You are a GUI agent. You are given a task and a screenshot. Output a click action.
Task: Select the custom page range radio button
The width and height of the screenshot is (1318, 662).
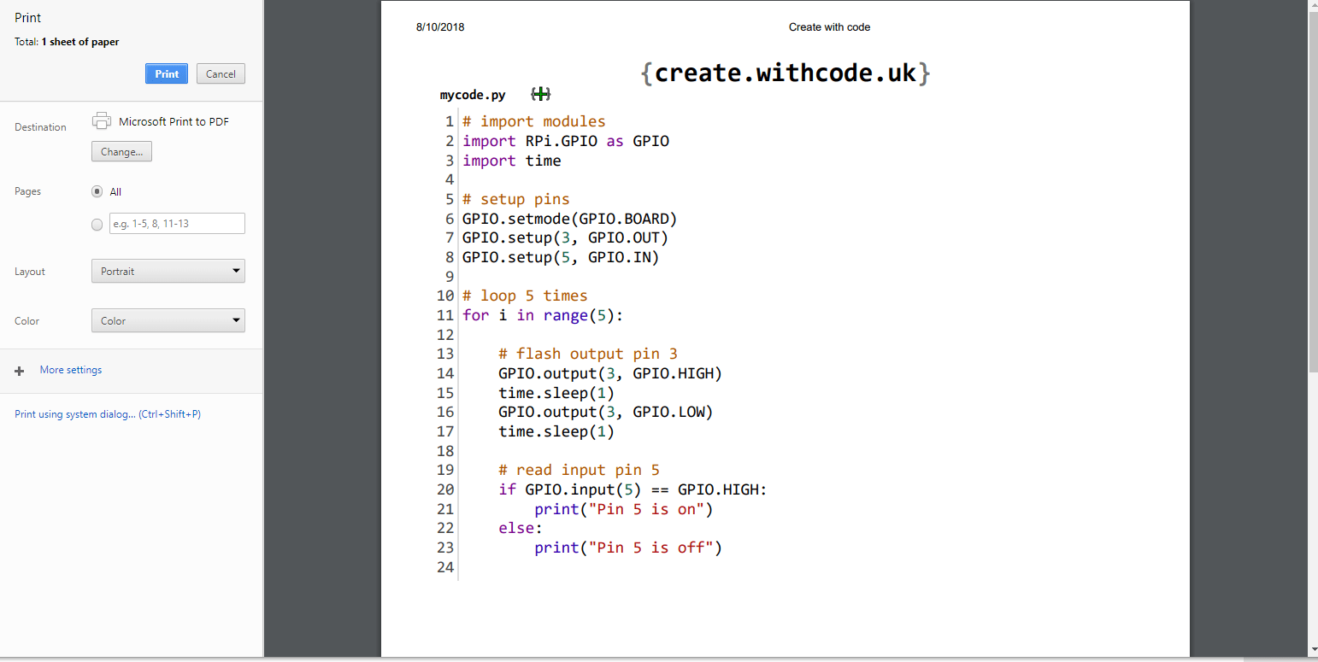97,224
